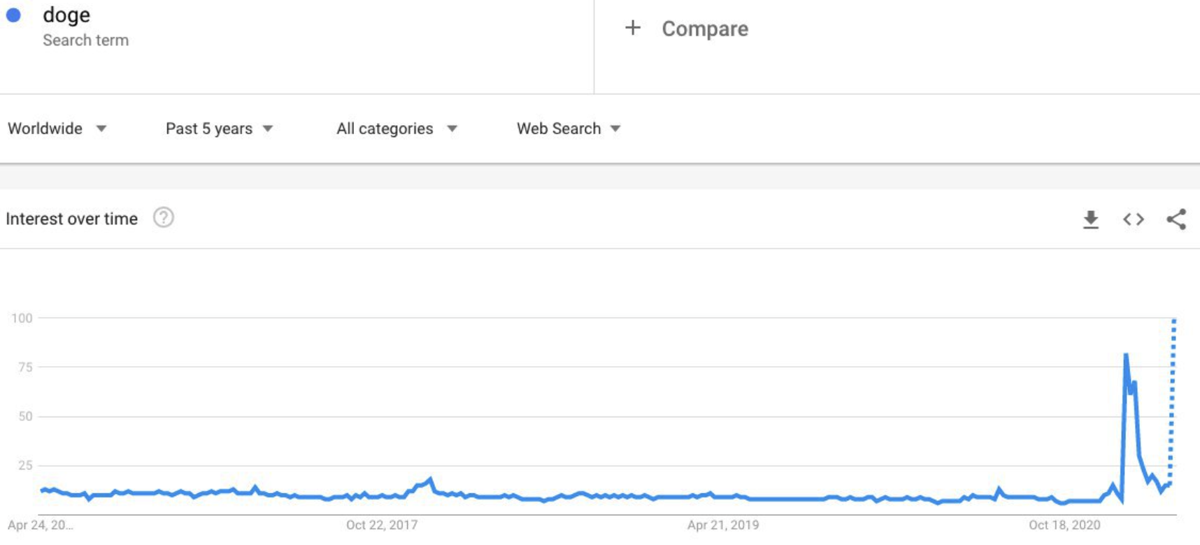Click the plus icon beside Compare
The image size is (1200, 545).
633,28
